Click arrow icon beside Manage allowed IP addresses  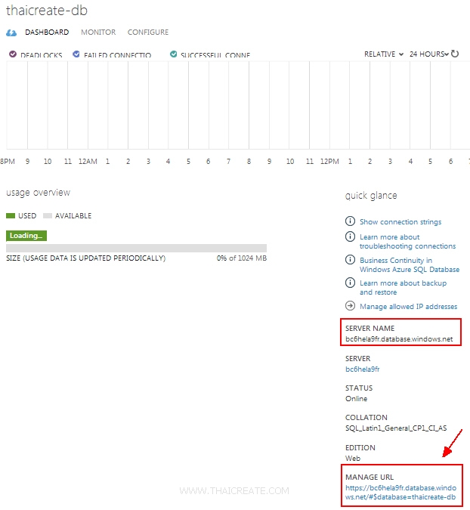click(x=350, y=306)
